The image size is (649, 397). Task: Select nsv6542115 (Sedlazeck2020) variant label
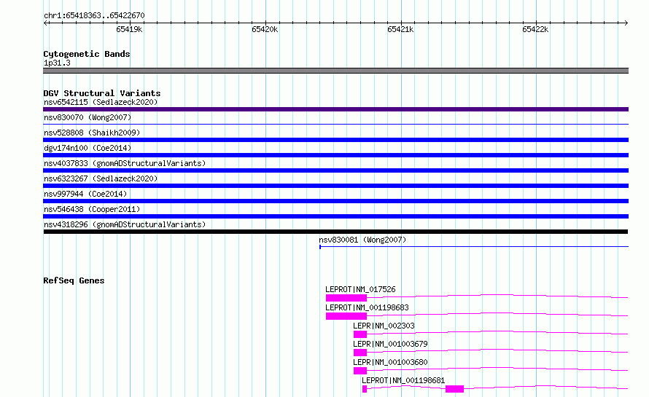click(x=101, y=102)
